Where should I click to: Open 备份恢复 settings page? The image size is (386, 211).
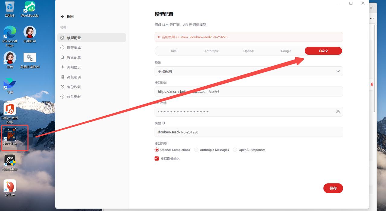tap(92, 87)
